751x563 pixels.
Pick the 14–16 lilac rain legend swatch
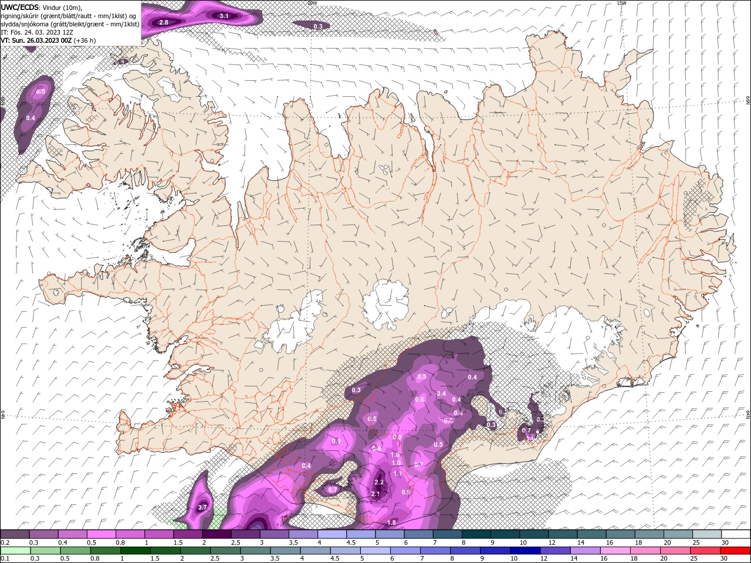click(x=585, y=551)
